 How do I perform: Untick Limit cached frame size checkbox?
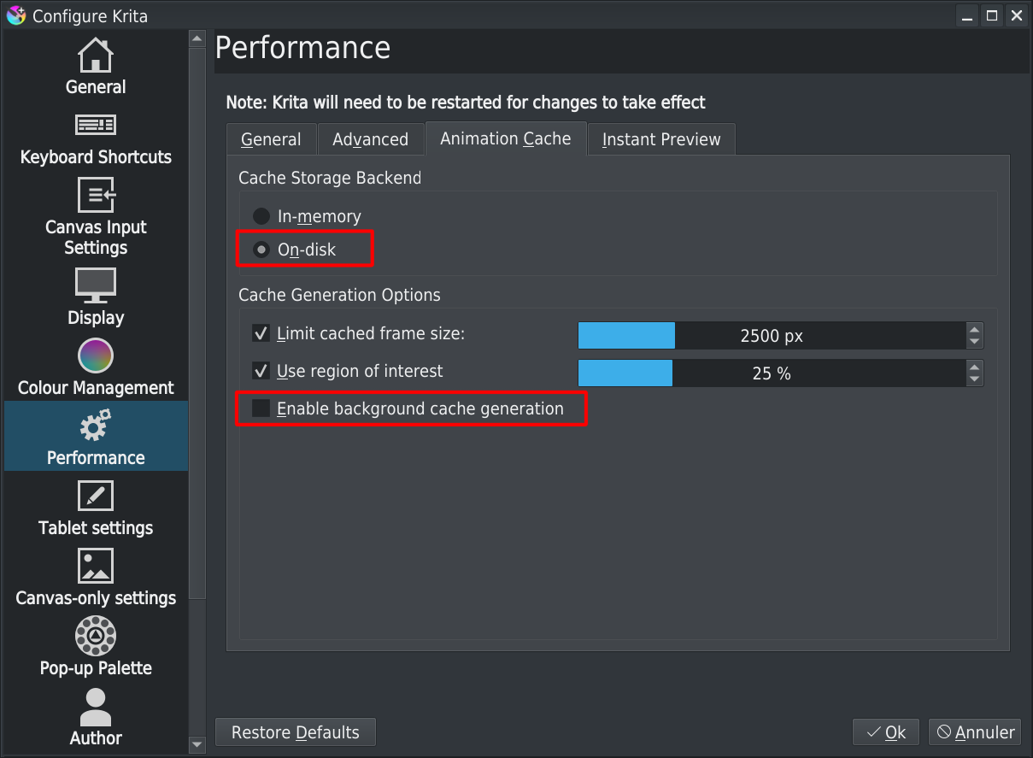(261, 333)
